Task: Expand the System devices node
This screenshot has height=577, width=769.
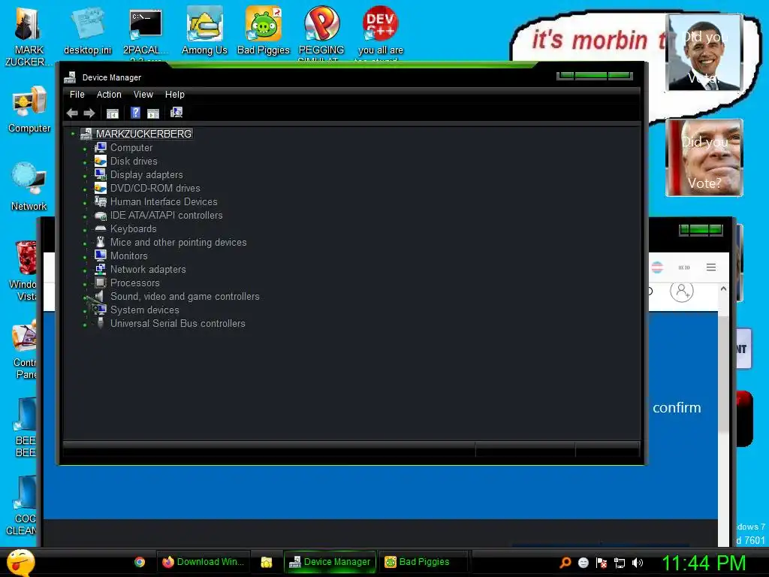Action: [x=85, y=310]
